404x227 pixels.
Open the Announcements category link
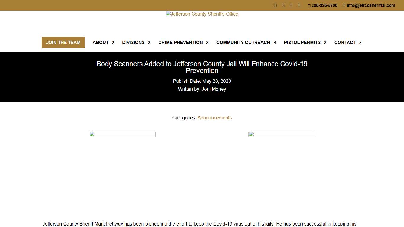pos(214,118)
